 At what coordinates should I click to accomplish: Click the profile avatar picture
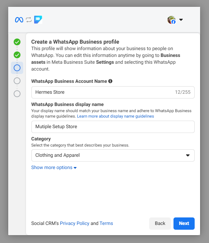pos(171,20)
